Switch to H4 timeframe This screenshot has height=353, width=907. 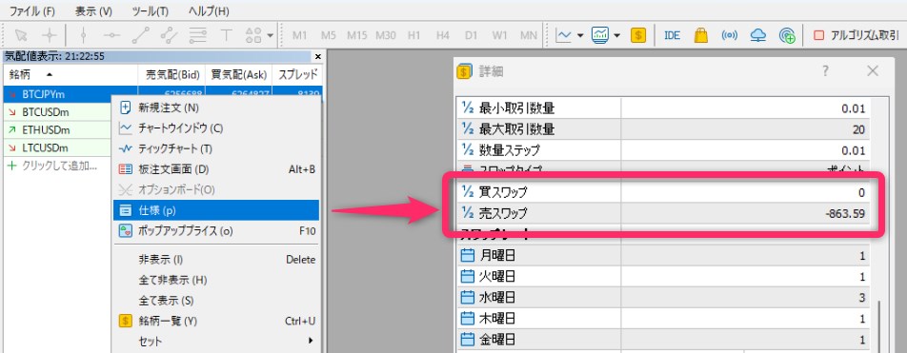[442, 35]
